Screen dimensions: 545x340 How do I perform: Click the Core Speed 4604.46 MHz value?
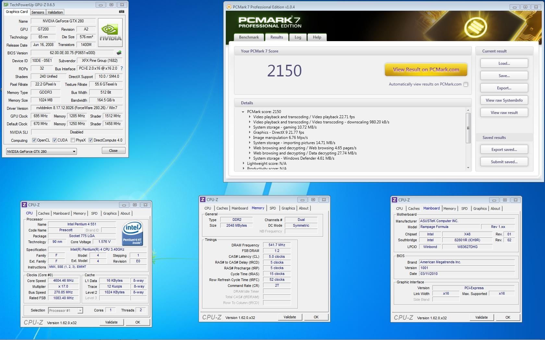point(64,281)
